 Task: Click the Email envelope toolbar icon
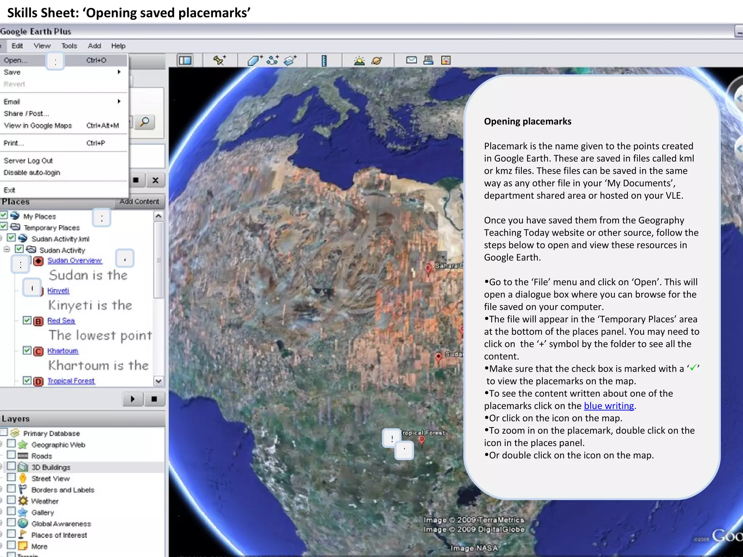pyautogui.click(x=411, y=60)
